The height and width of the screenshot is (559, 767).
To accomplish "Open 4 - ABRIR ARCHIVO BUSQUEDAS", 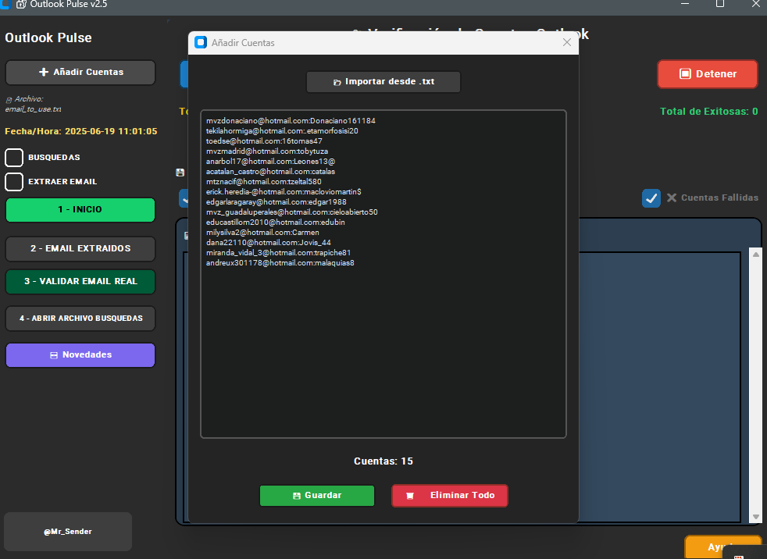I will point(80,319).
